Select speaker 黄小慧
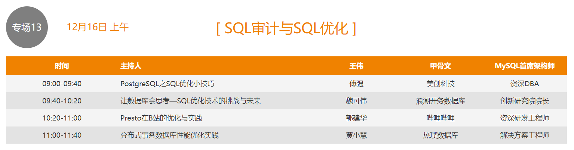The width and height of the screenshot is (574, 150). tap(356, 135)
